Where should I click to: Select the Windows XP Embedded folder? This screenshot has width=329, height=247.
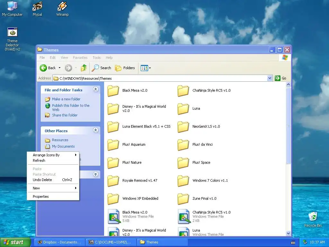coord(133,198)
